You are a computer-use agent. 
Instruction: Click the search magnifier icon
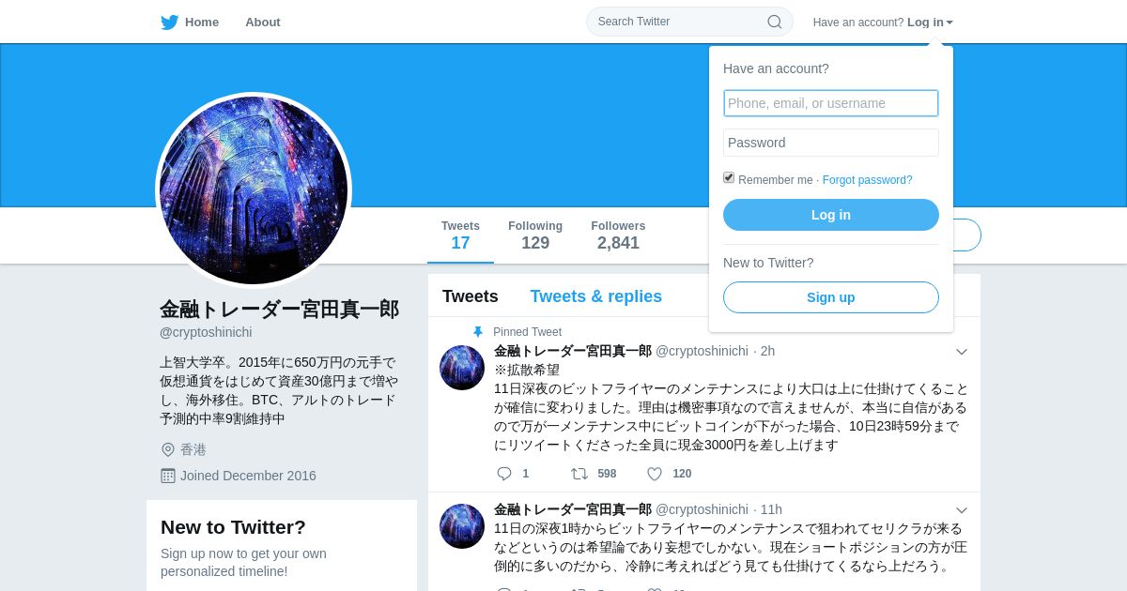coord(775,22)
